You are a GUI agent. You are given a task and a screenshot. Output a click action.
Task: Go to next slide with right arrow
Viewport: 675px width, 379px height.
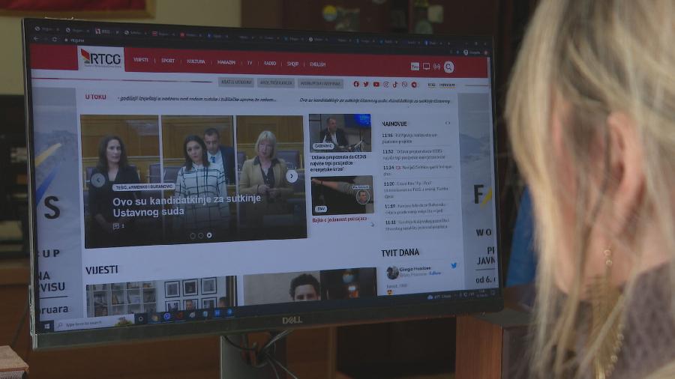click(x=292, y=176)
